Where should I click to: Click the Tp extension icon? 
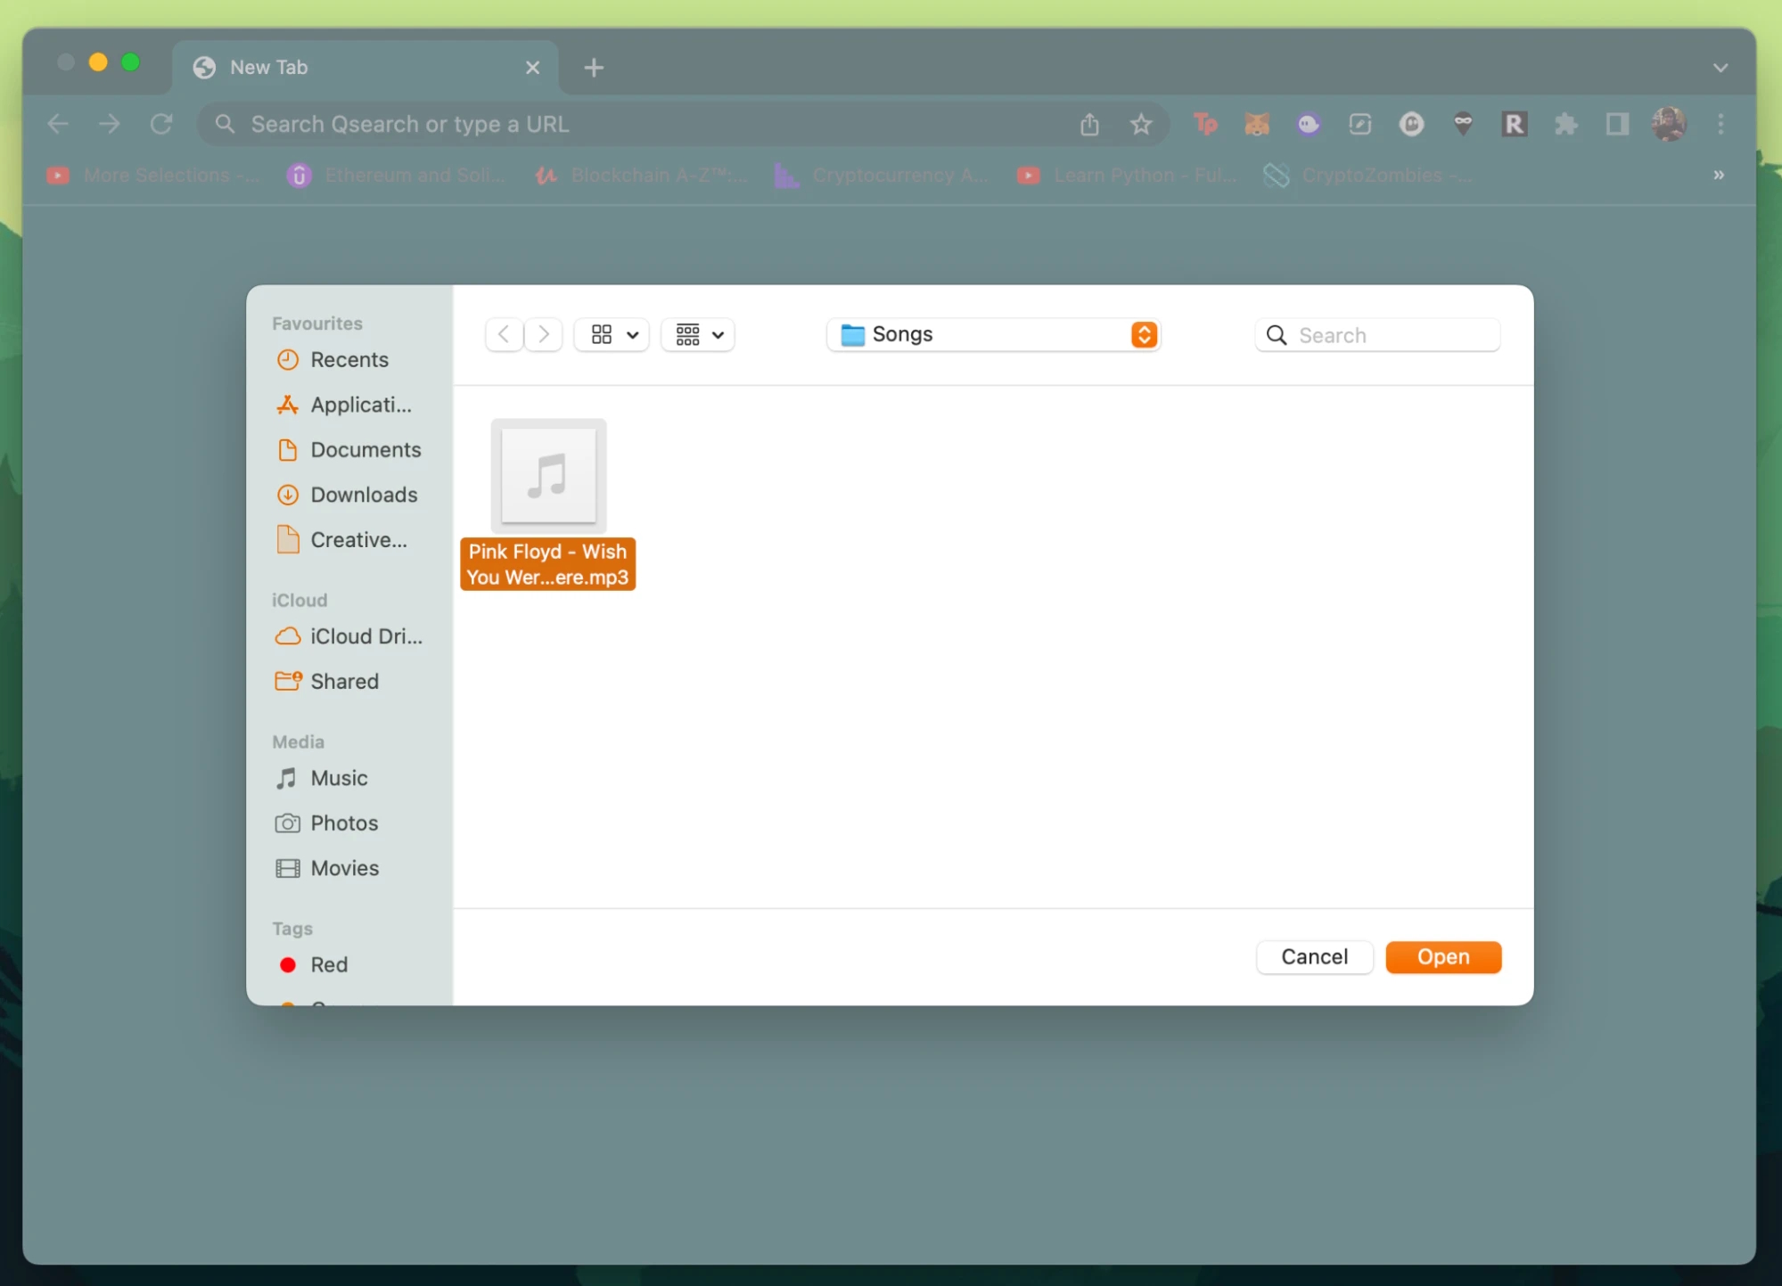(1205, 124)
